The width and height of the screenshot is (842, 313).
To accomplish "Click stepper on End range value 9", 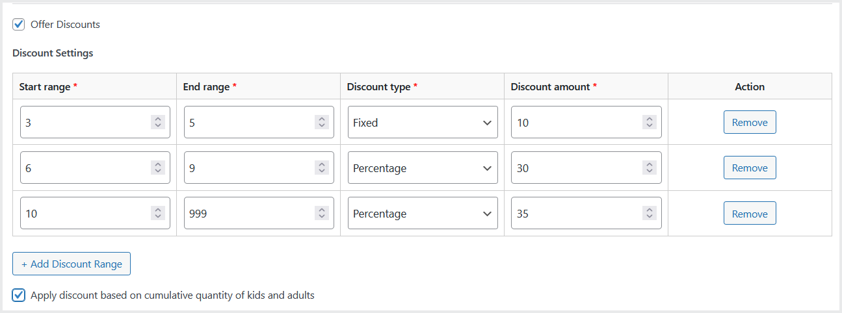I will click(x=322, y=168).
